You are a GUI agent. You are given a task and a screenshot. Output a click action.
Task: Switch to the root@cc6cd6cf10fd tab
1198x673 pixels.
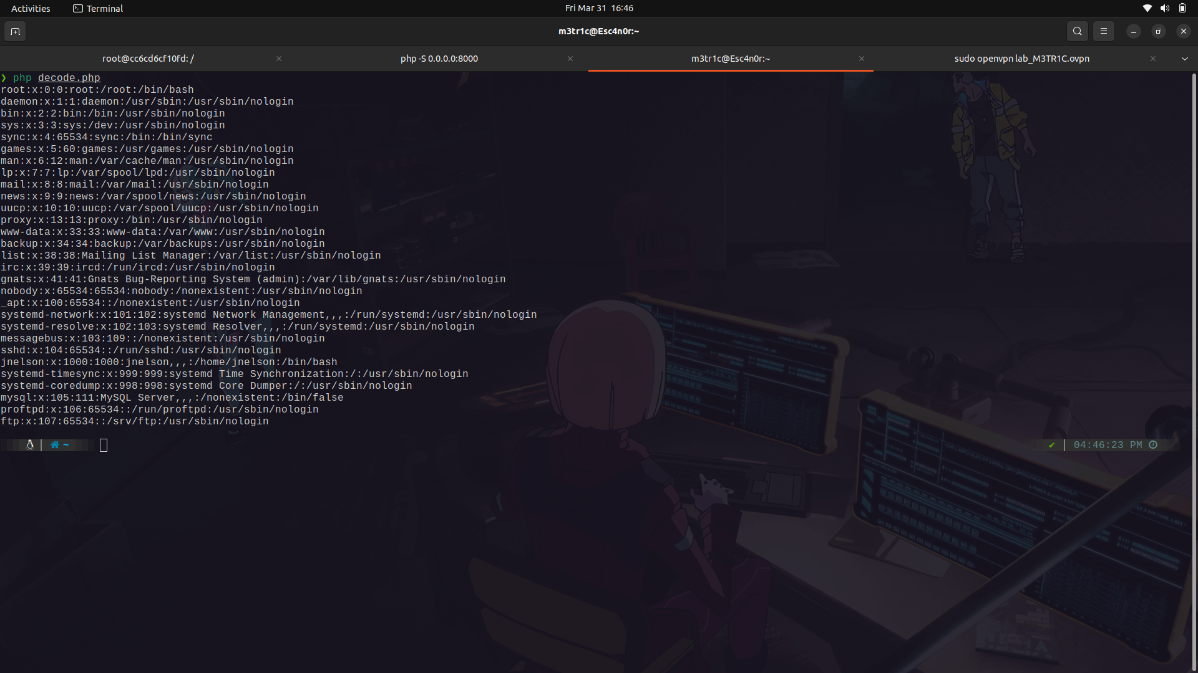click(147, 59)
